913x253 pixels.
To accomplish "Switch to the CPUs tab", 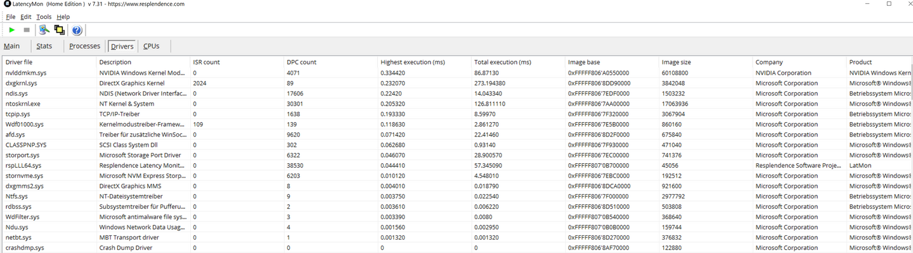I will coord(151,46).
